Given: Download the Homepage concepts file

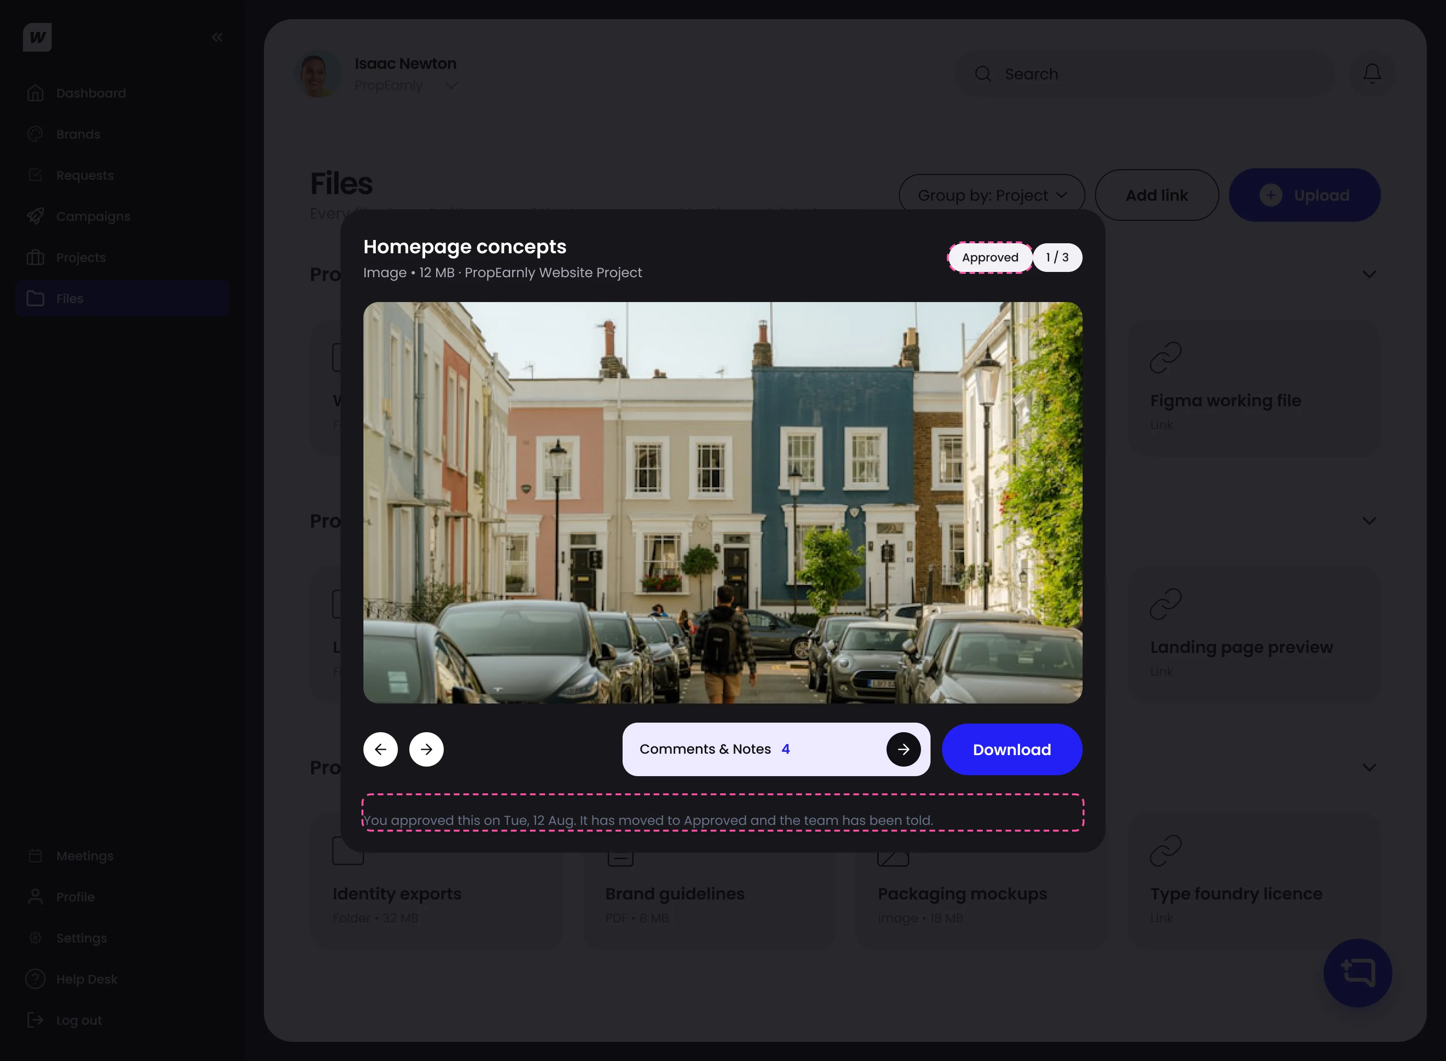Looking at the screenshot, I should (x=1012, y=749).
